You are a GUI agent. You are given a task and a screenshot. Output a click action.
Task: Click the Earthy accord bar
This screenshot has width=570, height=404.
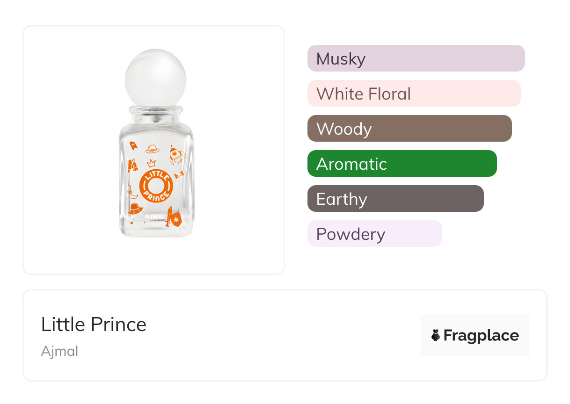point(395,199)
